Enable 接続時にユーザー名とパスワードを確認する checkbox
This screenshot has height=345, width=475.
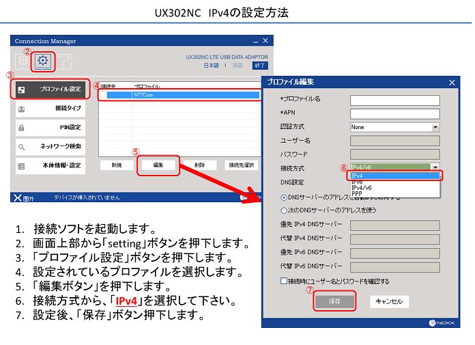284,281
